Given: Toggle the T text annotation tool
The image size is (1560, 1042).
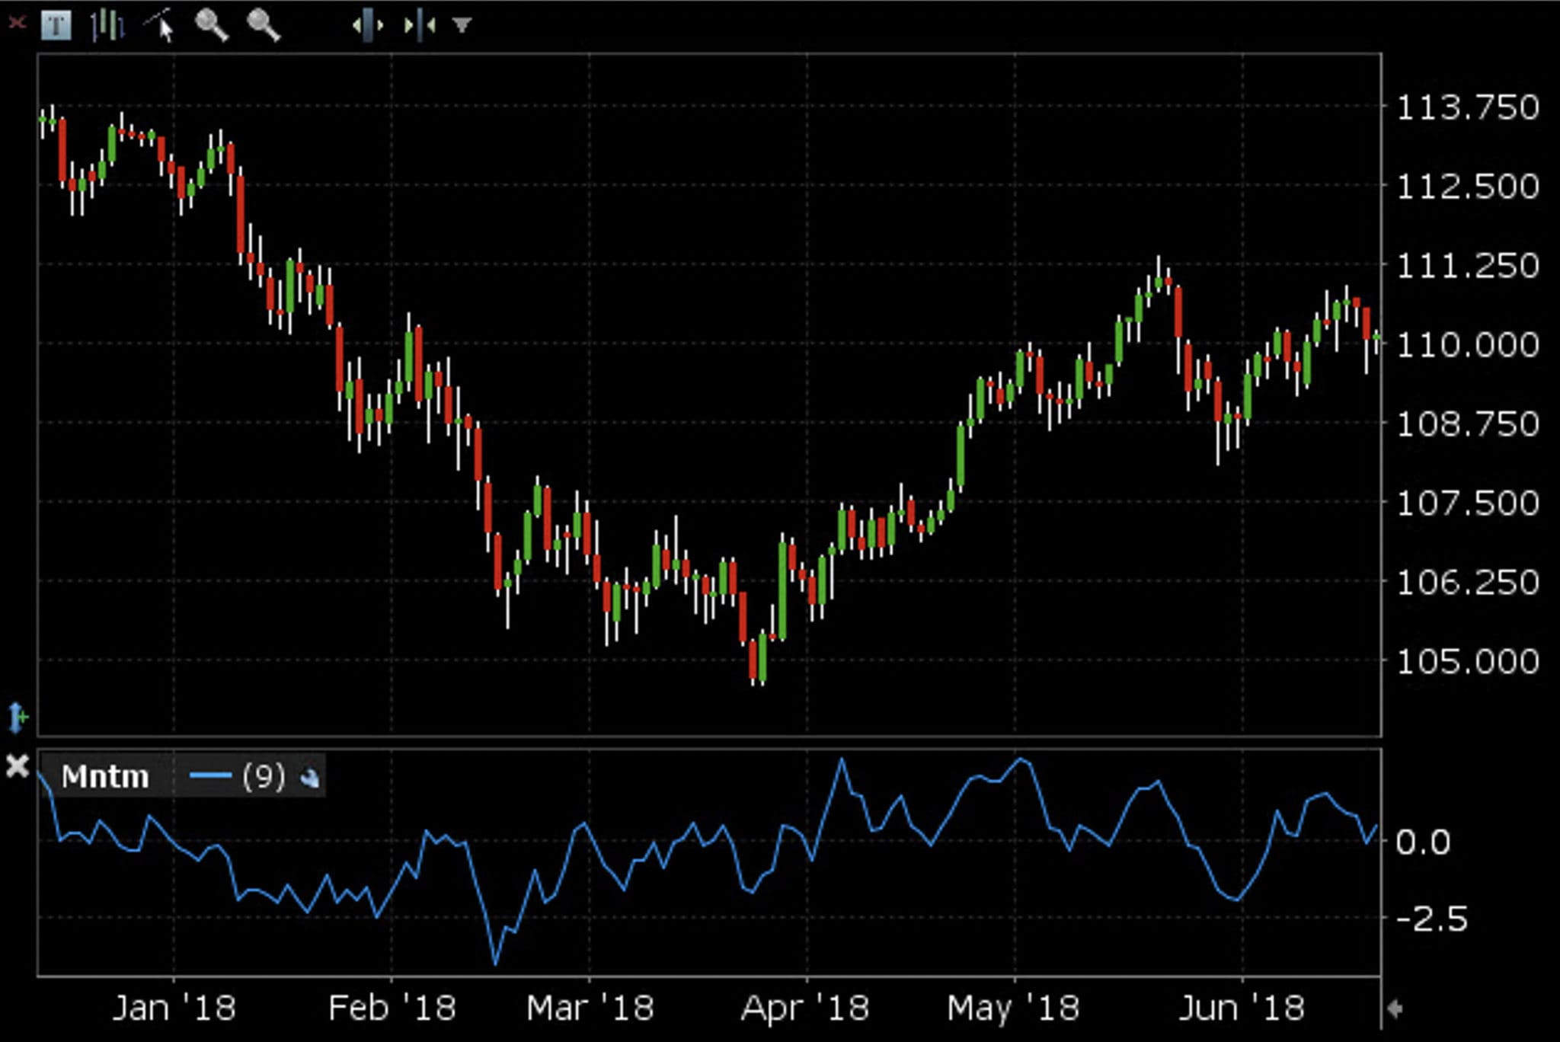Looking at the screenshot, I should [x=56, y=25].
